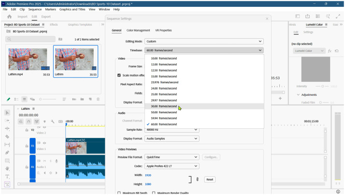This screenshot has width=345, height=195.
Task: Add a marker in timeline
Action: (x=44, y=121)
